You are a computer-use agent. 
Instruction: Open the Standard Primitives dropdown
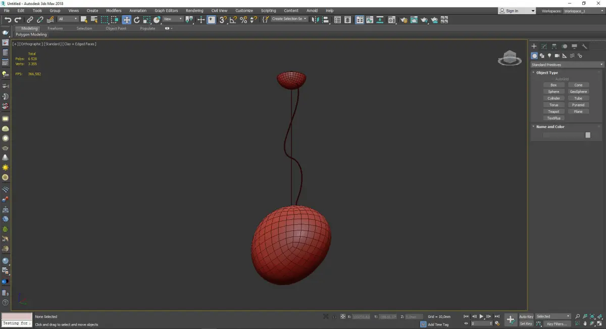click(567, 65)
